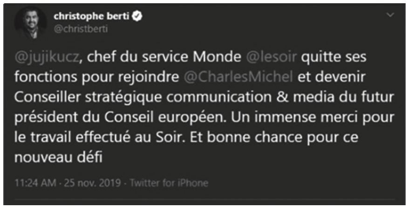Click 'le travail effectué au Soir'
This screenshot has height=208, width=408.
tap(100, 138)
